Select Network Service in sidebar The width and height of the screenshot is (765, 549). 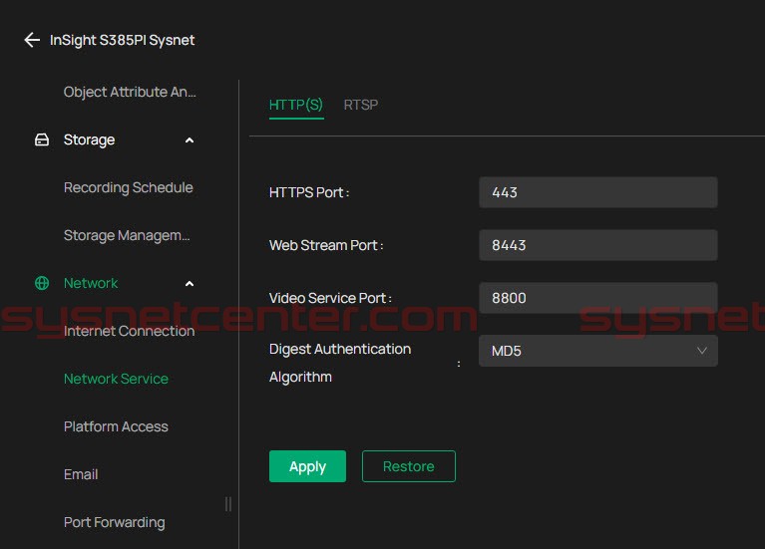point(116,379)
